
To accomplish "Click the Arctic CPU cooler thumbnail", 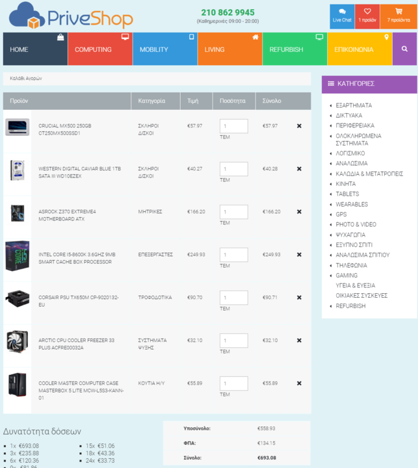I will point(18,342).
